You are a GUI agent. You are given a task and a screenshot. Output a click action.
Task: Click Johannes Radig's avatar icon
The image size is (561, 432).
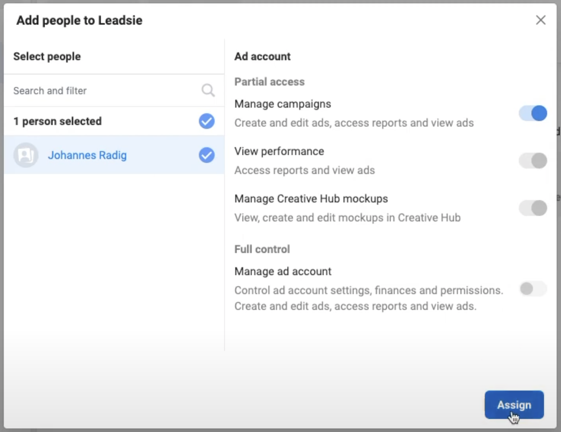pos(26,155)
